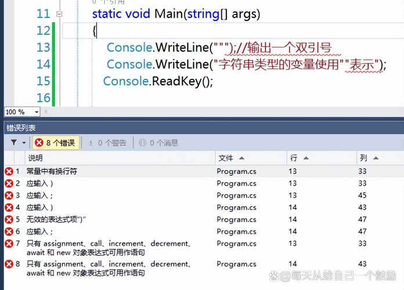Sort by the 列 column header

coord(380,158)
